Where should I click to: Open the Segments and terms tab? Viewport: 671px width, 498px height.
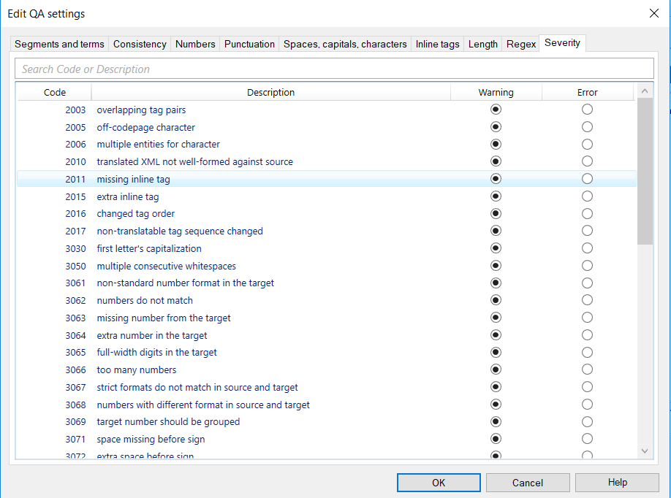click(x=59, y=44)
